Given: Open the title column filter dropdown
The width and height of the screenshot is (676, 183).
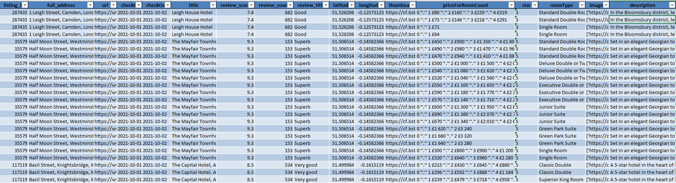Looking at the screenshot, I should (x=213, y=5).
